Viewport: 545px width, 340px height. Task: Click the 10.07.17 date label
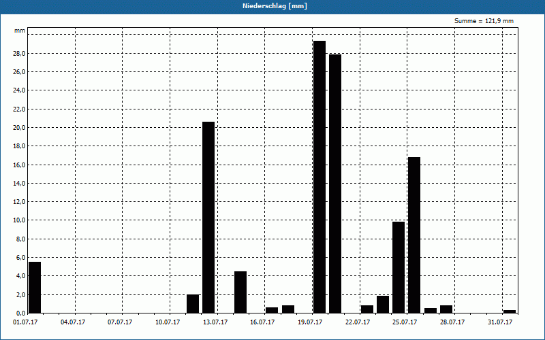[168, 322]
